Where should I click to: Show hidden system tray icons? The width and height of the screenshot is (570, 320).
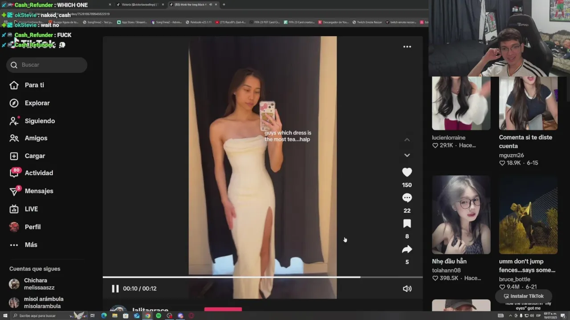(x=510, y=316)
